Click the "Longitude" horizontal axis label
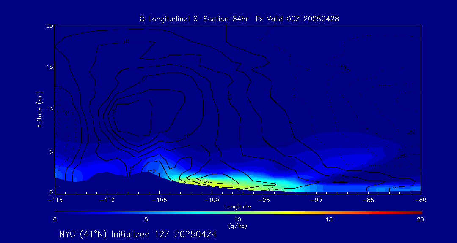Screen dimensions: 457x243 (x=237, y=207)
